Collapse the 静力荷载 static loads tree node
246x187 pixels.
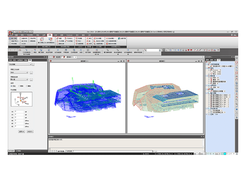click(x=207, y=93)
